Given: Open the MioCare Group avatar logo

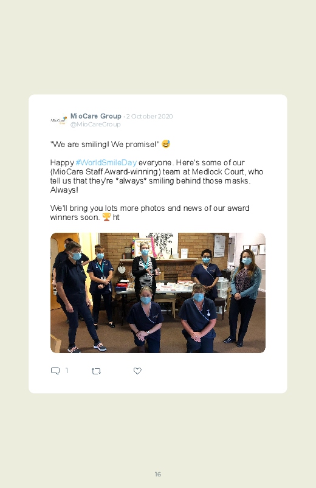Looking at the screenshot, I should point(58,120).
